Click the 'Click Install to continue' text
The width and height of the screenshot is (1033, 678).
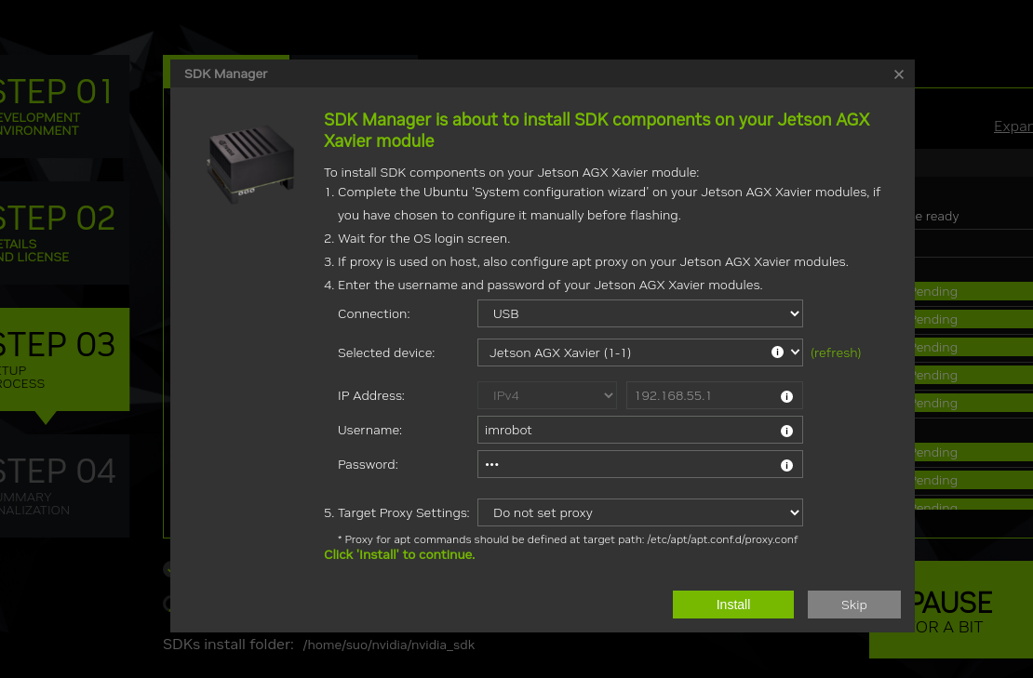click(399, 554)
